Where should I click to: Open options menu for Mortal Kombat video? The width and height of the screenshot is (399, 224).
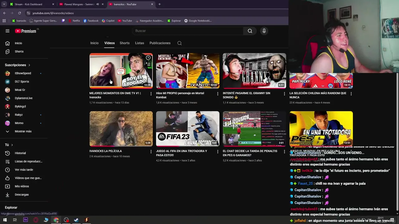[x=218, y=94]
